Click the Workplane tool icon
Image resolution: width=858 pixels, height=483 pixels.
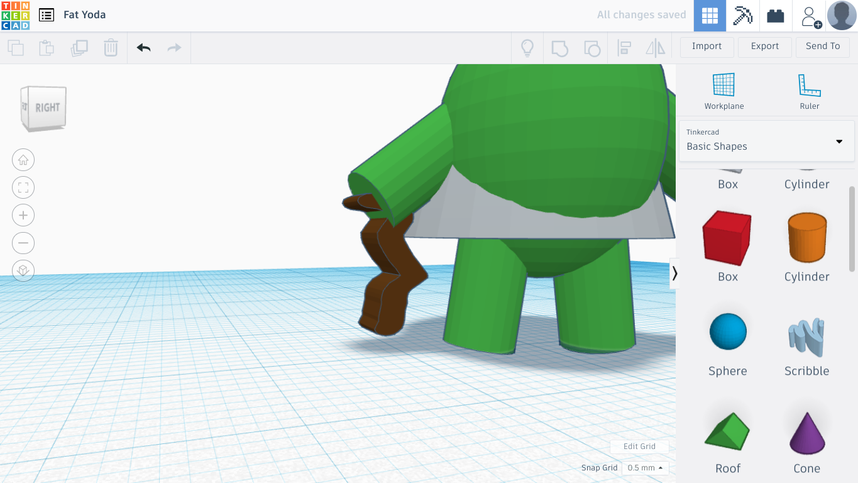(723, 84)
